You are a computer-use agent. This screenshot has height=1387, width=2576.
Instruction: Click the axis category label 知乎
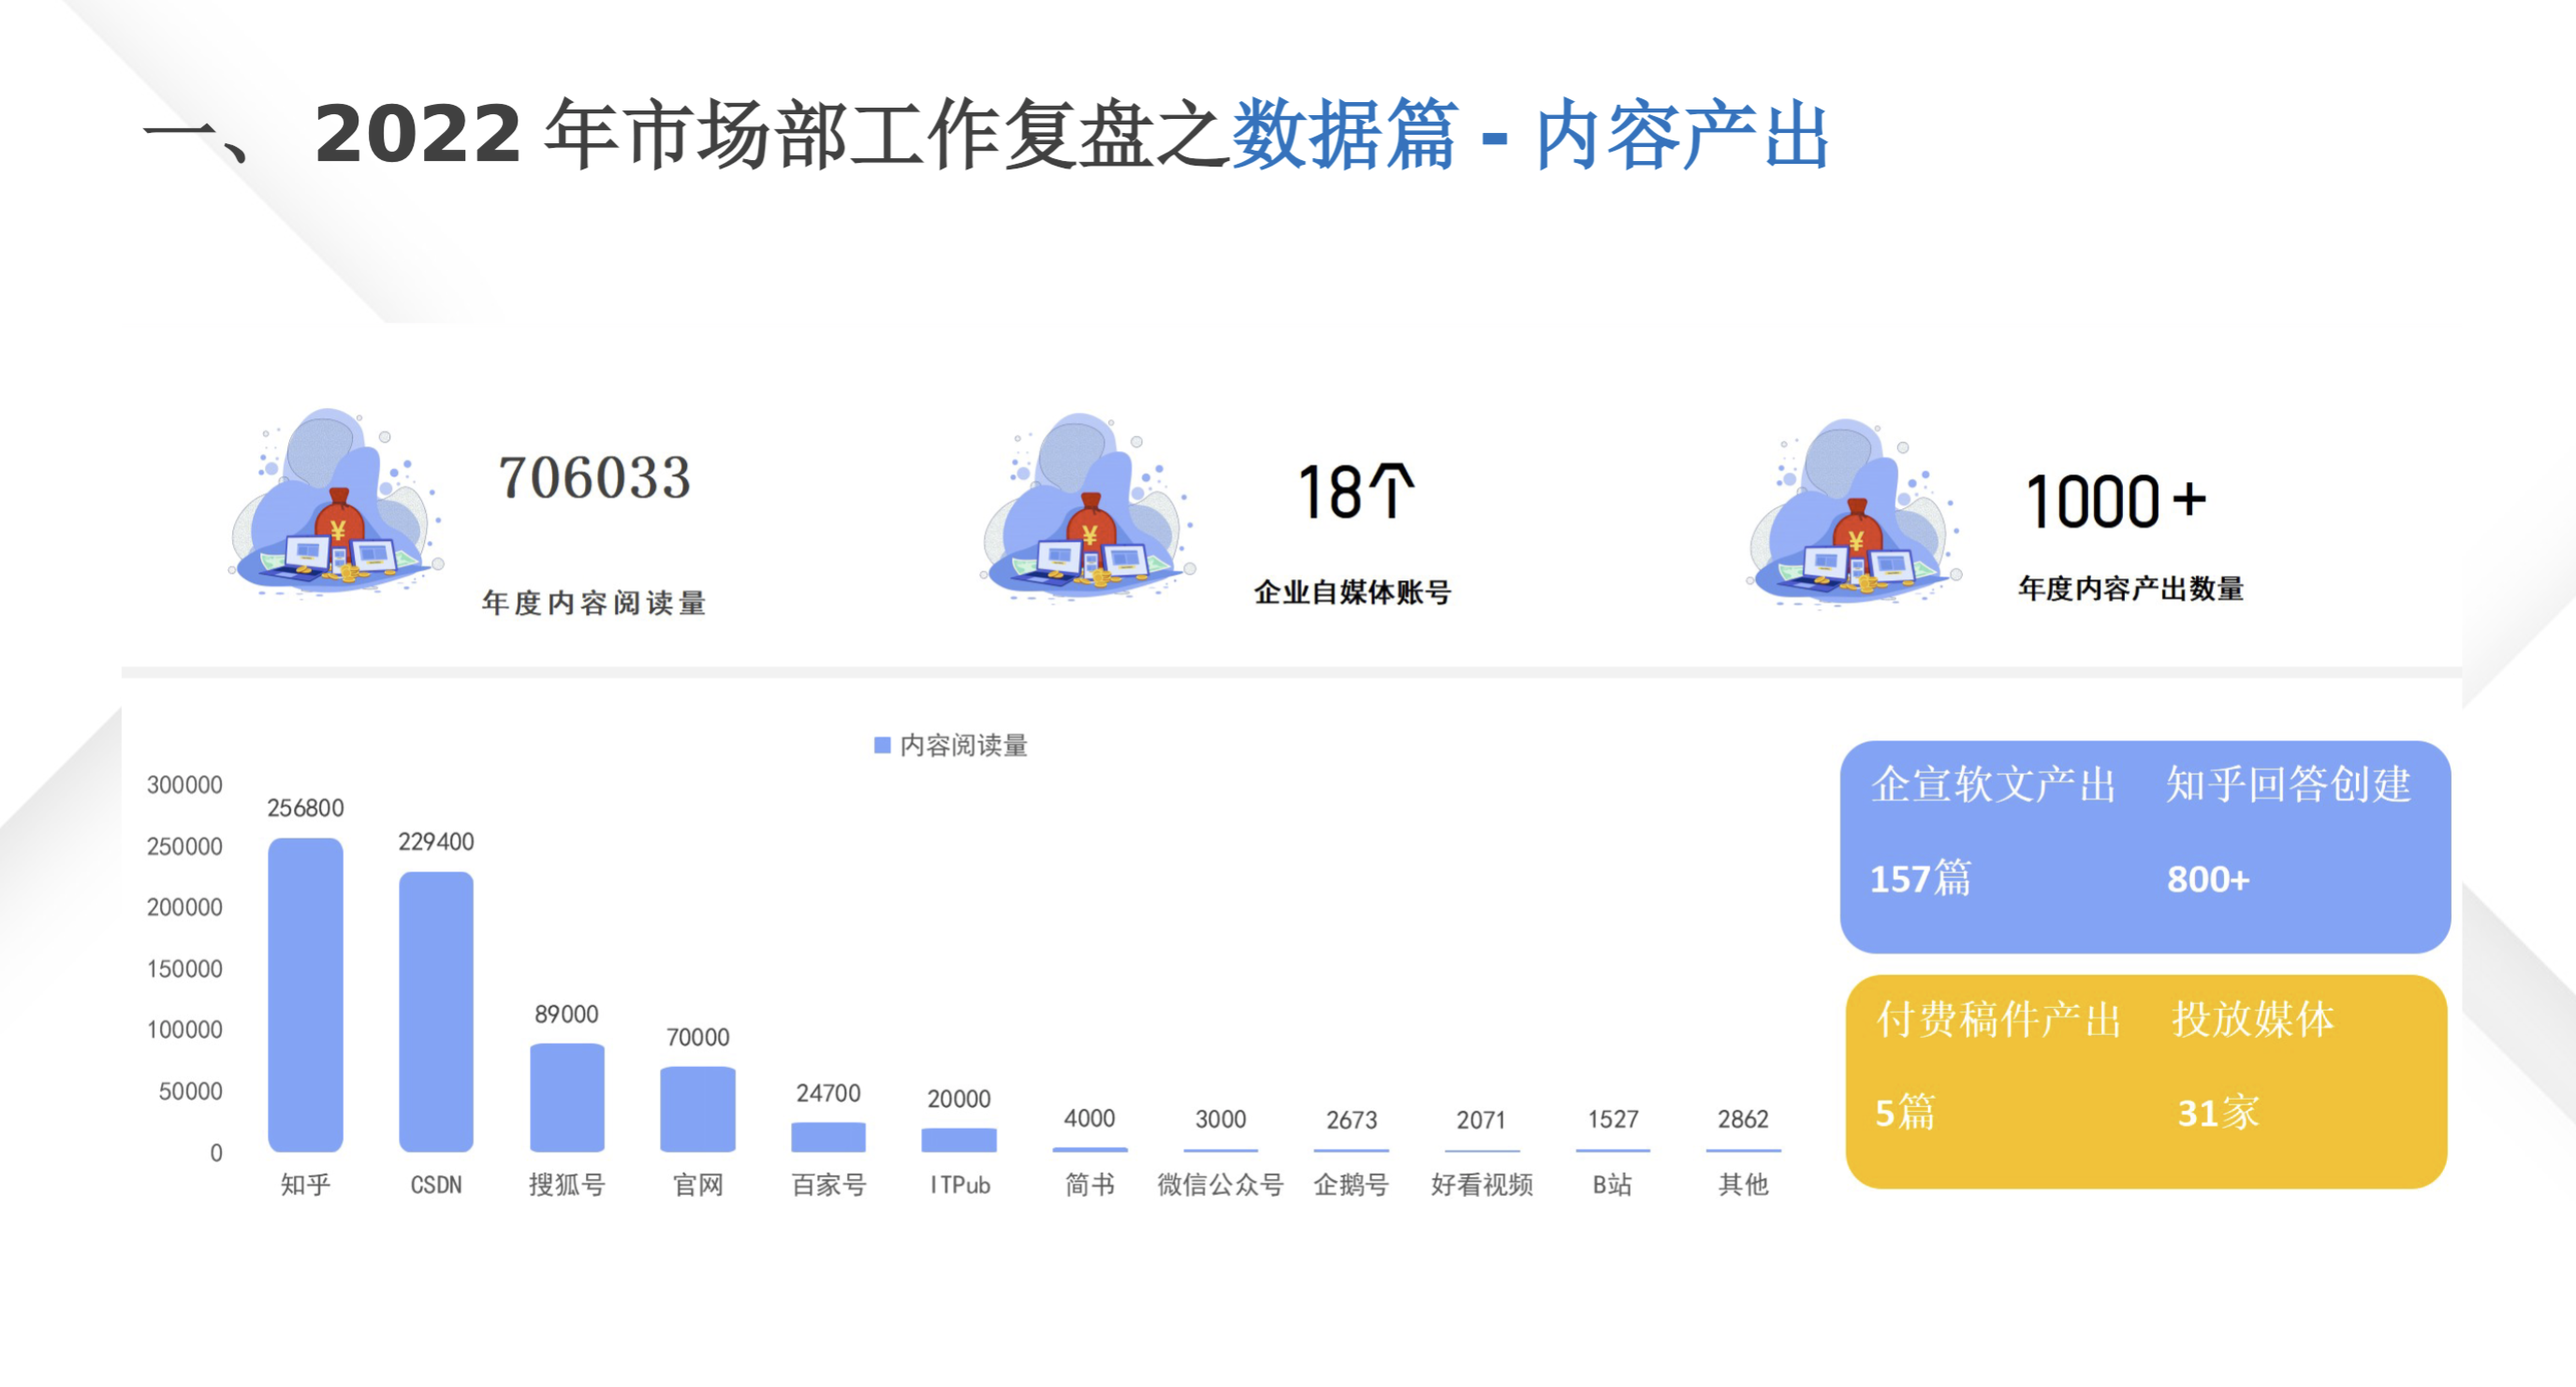coord(305,1185)
